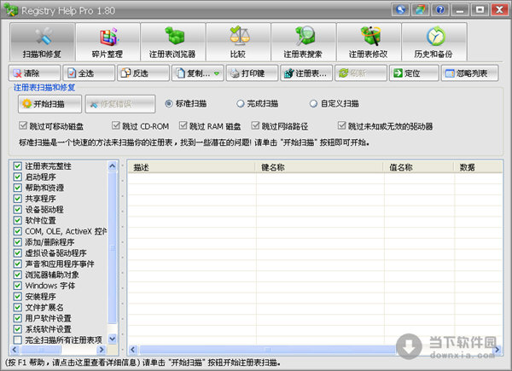
Task: Open the 比较 compare scales tool
Action: pos(237,42)
